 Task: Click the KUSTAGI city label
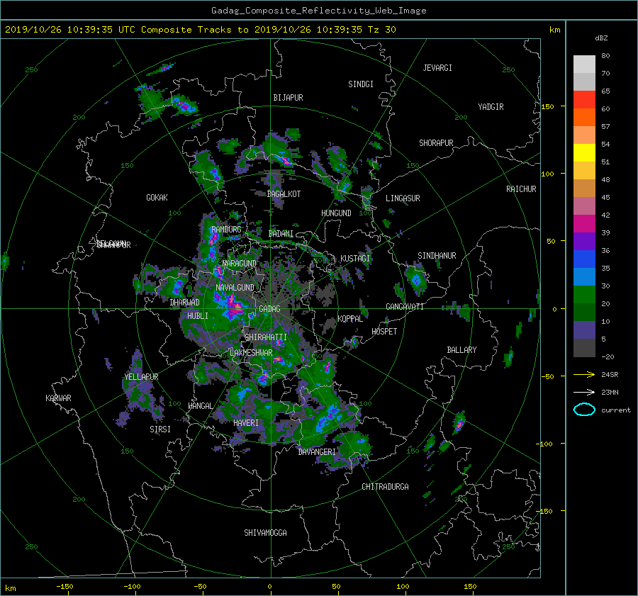355,259
